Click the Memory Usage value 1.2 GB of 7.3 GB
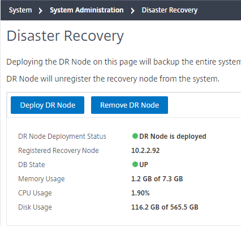Image resolution: width=241 pixels, height=226 pixels. coord(157,179)
